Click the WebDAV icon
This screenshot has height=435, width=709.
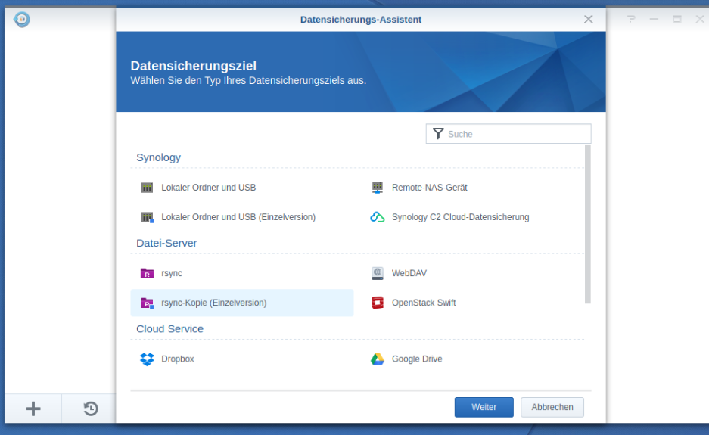(377, 273)
